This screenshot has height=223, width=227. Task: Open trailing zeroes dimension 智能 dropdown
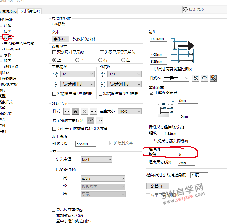(103, 179)
